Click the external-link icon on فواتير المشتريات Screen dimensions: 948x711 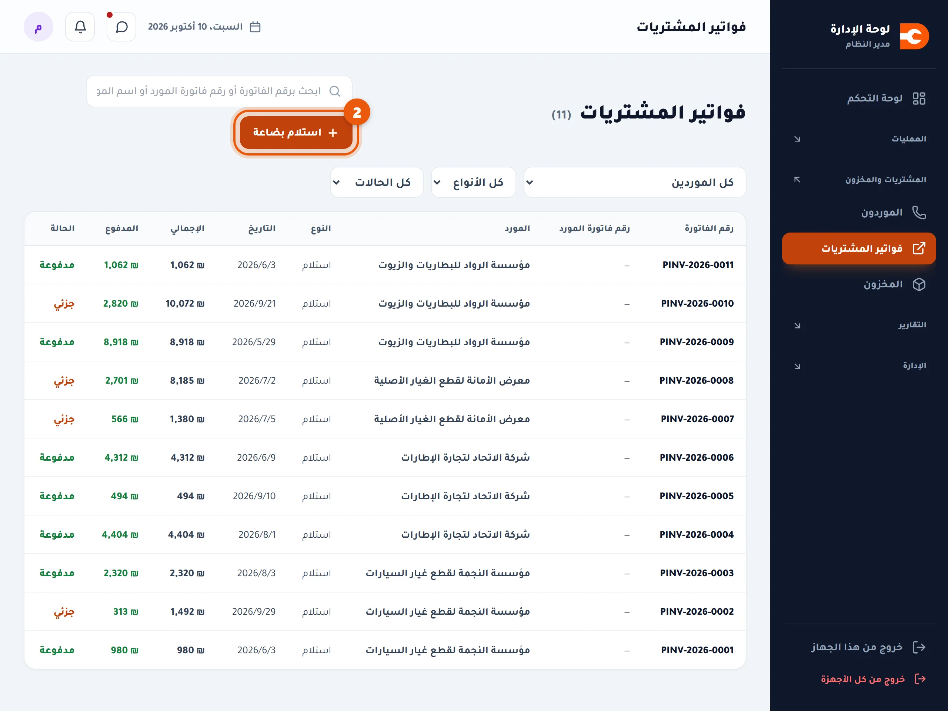[x=919, y=248]
